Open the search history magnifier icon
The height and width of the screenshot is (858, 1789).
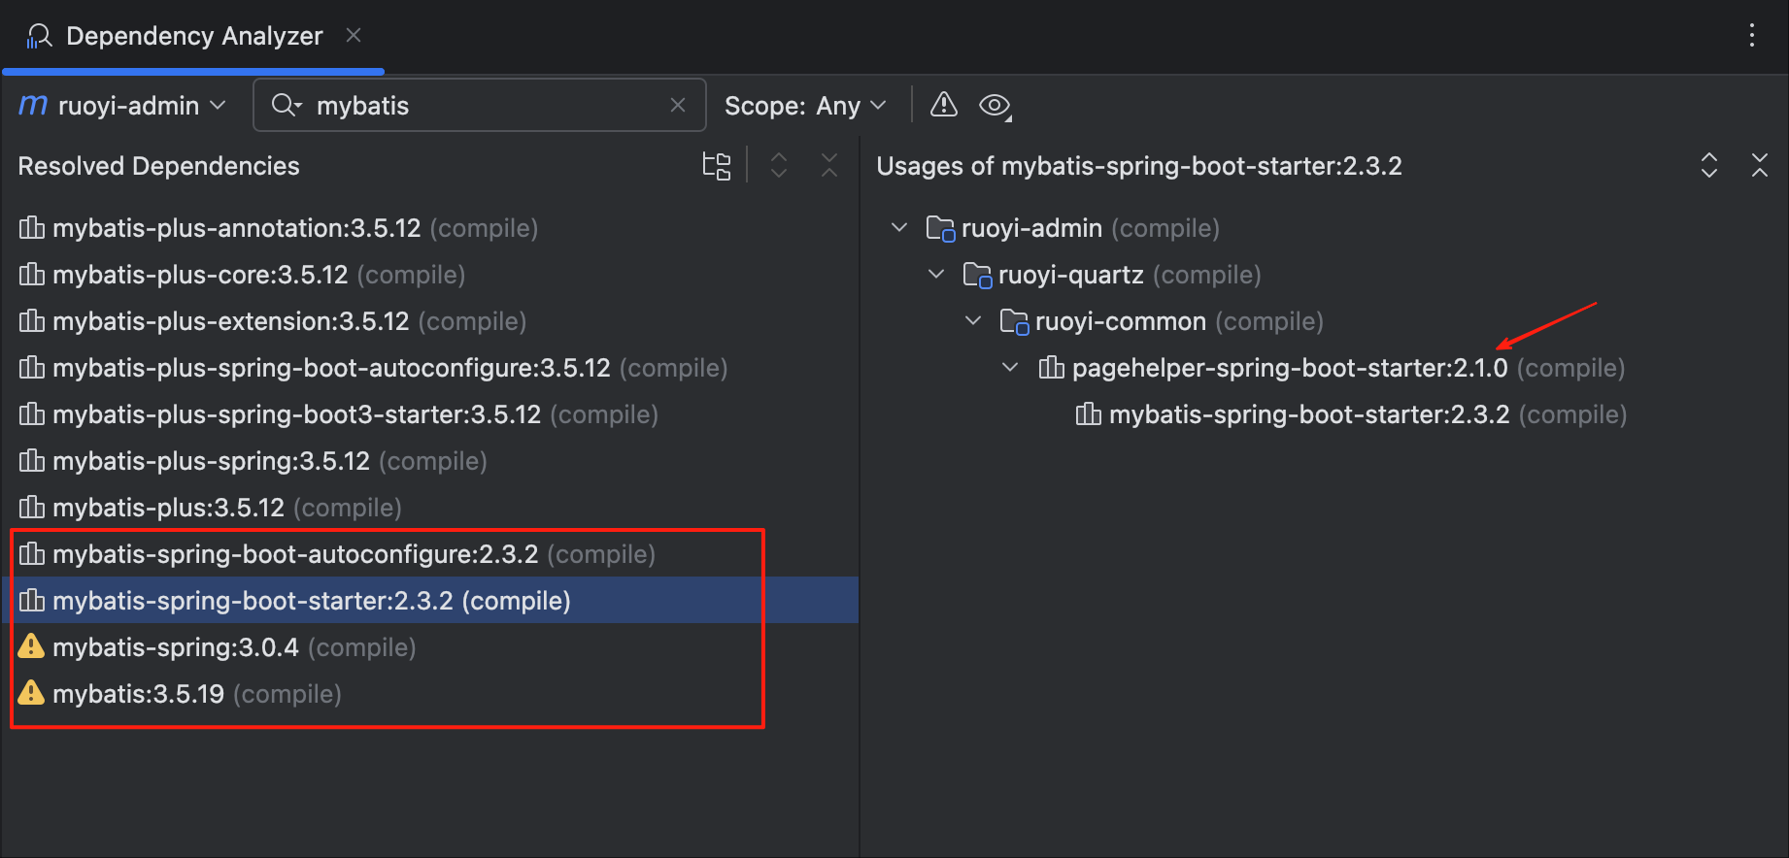pyautogui.click(x=286, y=105)
